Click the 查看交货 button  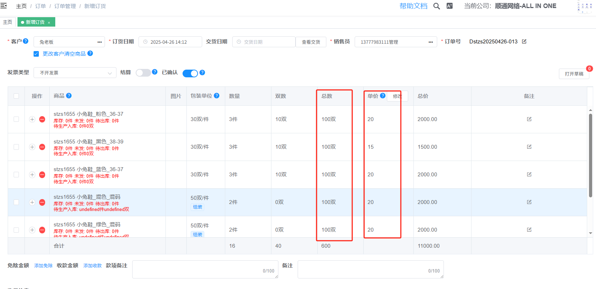pos(311,42)
